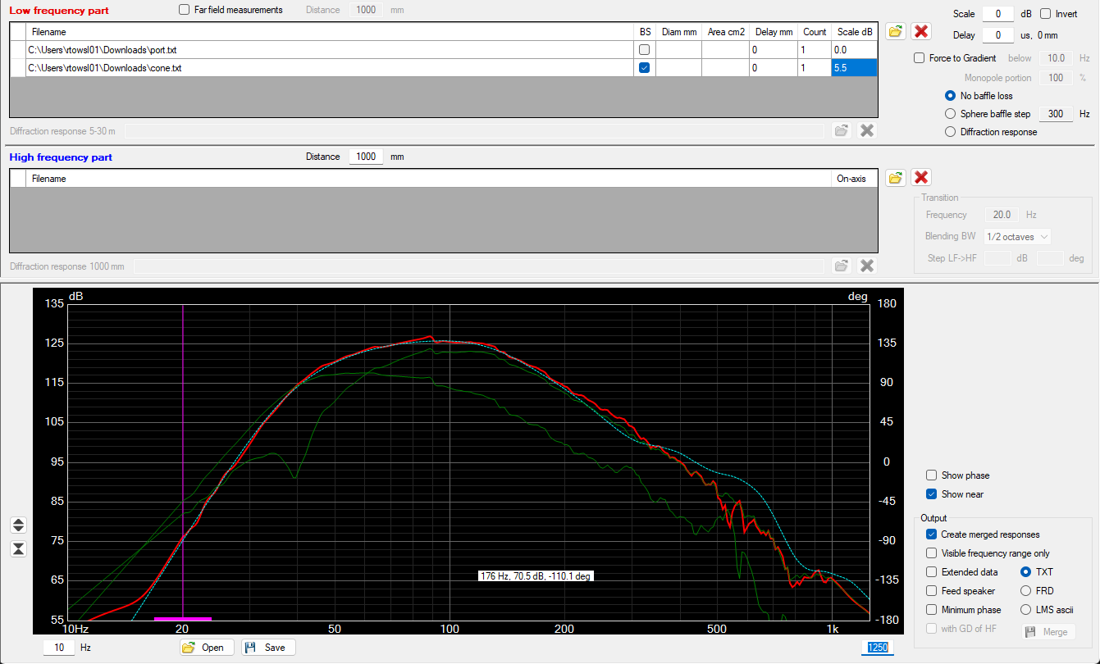1100x664 pixels.
Task: Clear the 5-30 m diffraction response with the grey X
Action: (x=866, y=130)
